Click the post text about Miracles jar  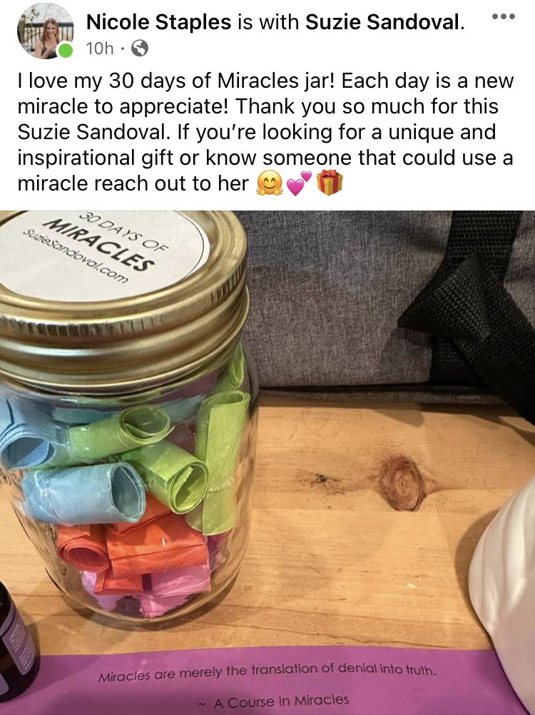coord(265,132)
